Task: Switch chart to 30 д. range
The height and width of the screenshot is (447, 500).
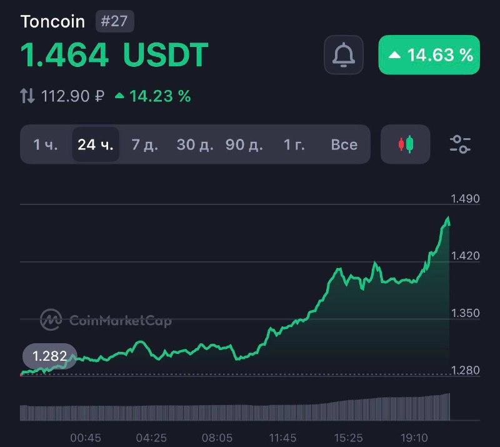Action: pos(195,144)
